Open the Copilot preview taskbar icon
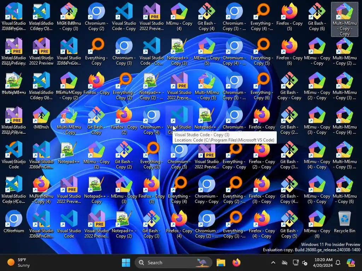 [x=351, y=263]
